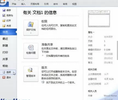Click the 尚未保存 size value
Viewport: 118px width, 100px height.
click(108, 37)
